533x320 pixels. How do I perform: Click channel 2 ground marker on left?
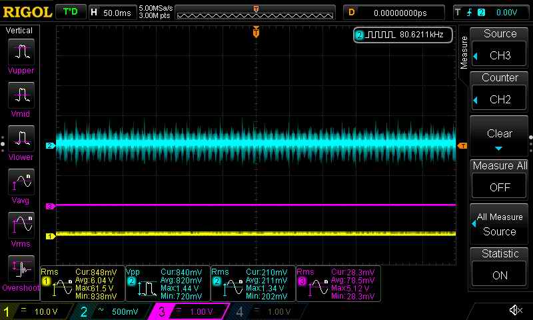(x=50, y=145)
